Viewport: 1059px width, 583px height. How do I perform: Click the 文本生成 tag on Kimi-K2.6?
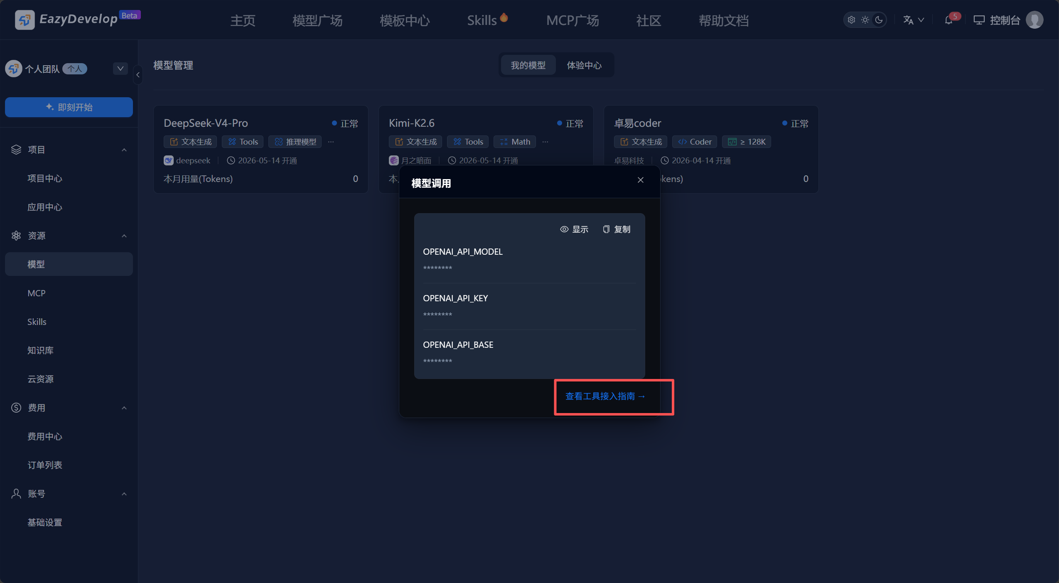(415, 142)
